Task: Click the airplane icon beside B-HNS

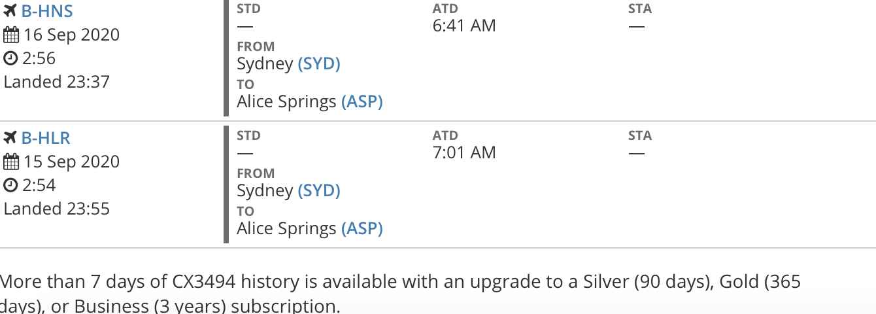Action: (x=10, y=11)
